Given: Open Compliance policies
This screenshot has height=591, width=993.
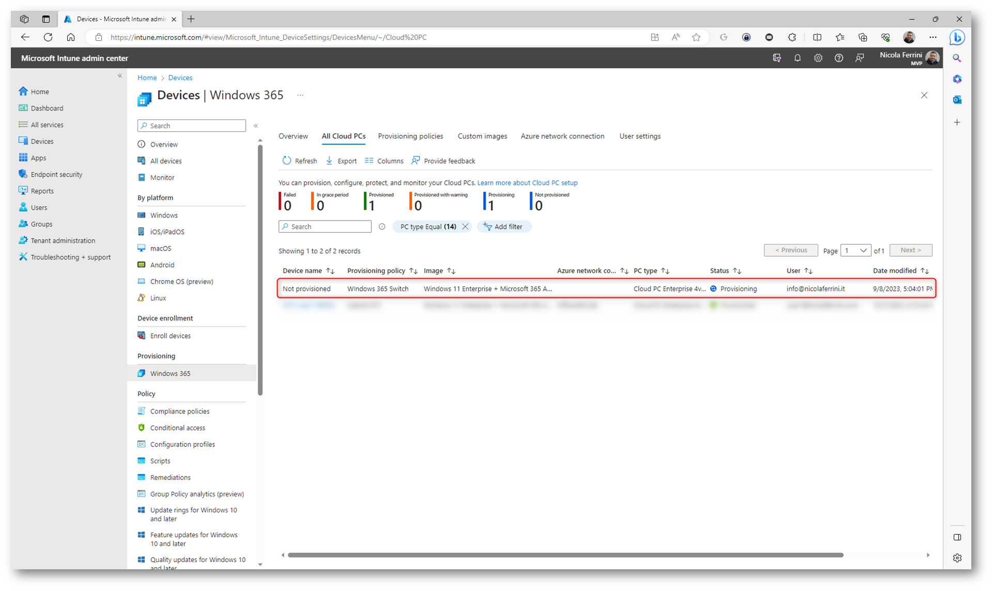Looking at the screenshot, I should click(x=179, y=411).
